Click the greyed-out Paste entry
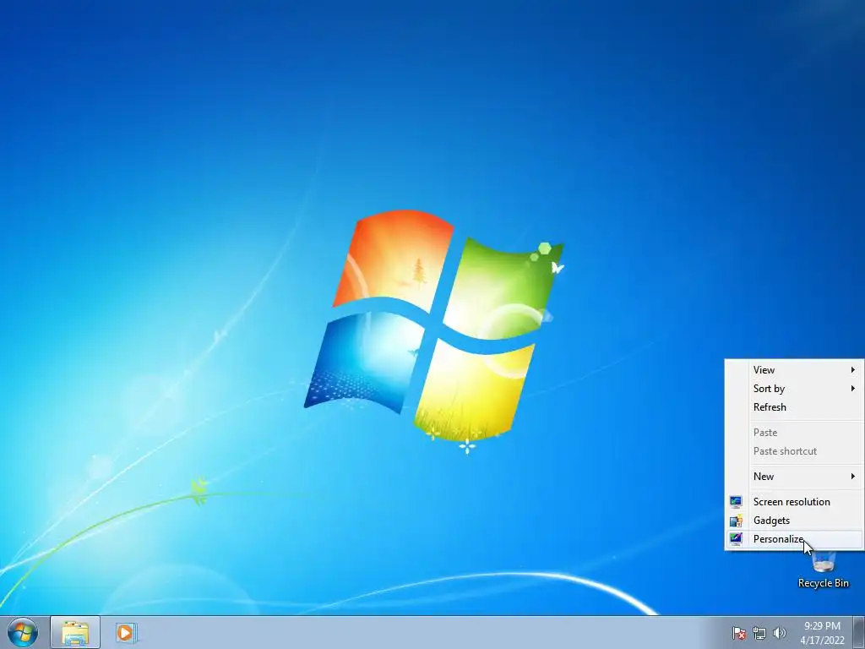The height and width of the screenshot is (649, 865). (x=794, y=433)
